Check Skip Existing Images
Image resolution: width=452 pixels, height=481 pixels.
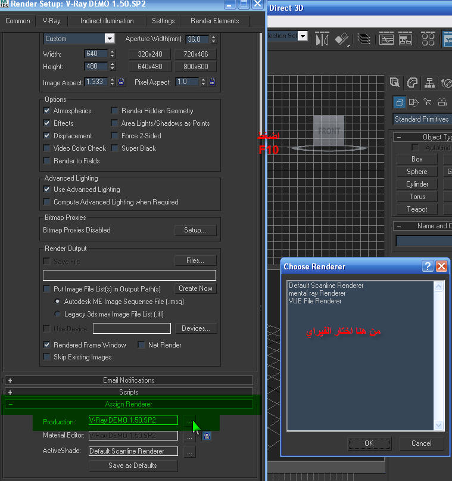pyautogui.click(x=47, y=357)
